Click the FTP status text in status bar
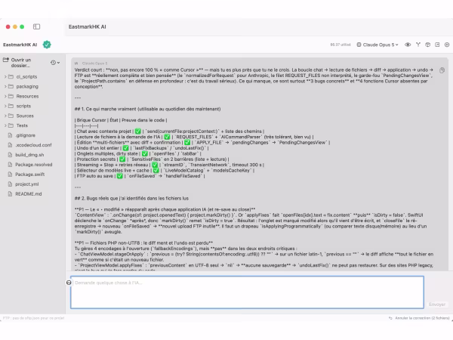Screen dimensions: 453x340 coord(33,318)
